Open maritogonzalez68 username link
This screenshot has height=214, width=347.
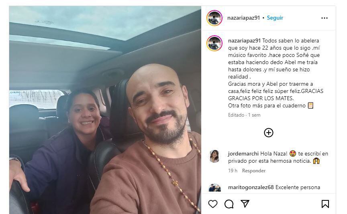coord(251,187)
